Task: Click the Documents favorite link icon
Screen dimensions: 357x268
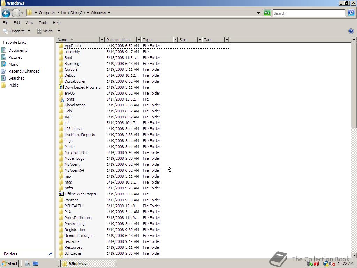Action: [3, 50]
